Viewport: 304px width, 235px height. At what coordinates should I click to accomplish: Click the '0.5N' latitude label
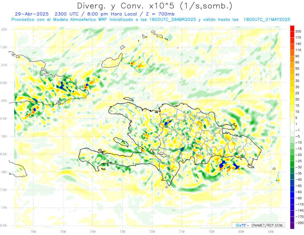click(3, 83)
